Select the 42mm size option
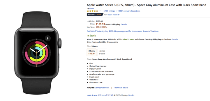The image size is (210, 101). [102, 52]
